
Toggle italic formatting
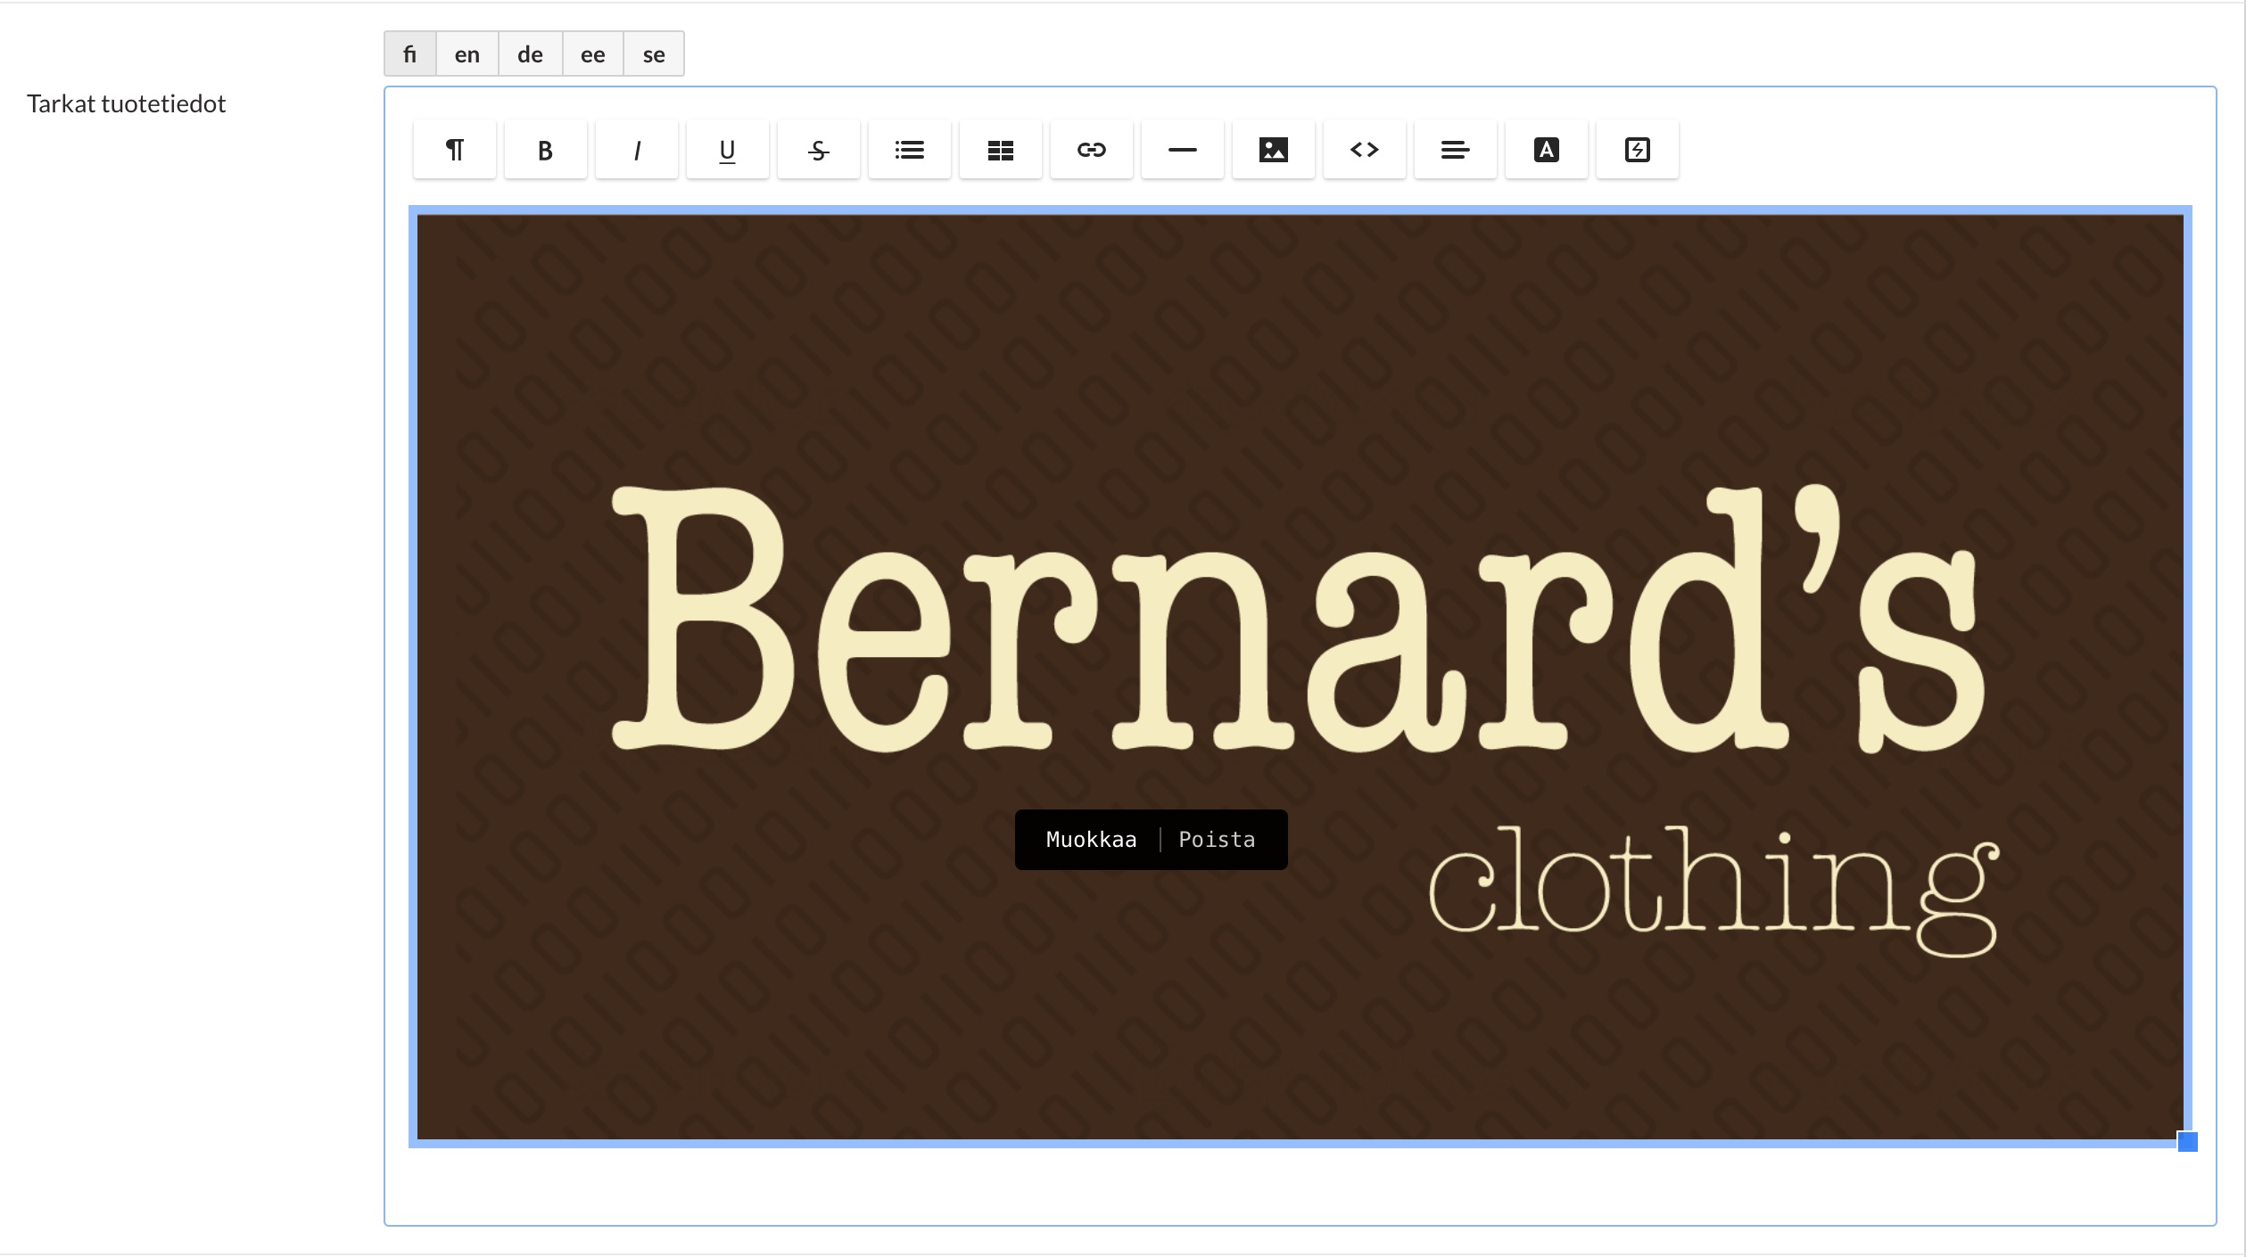click(637, 150)
